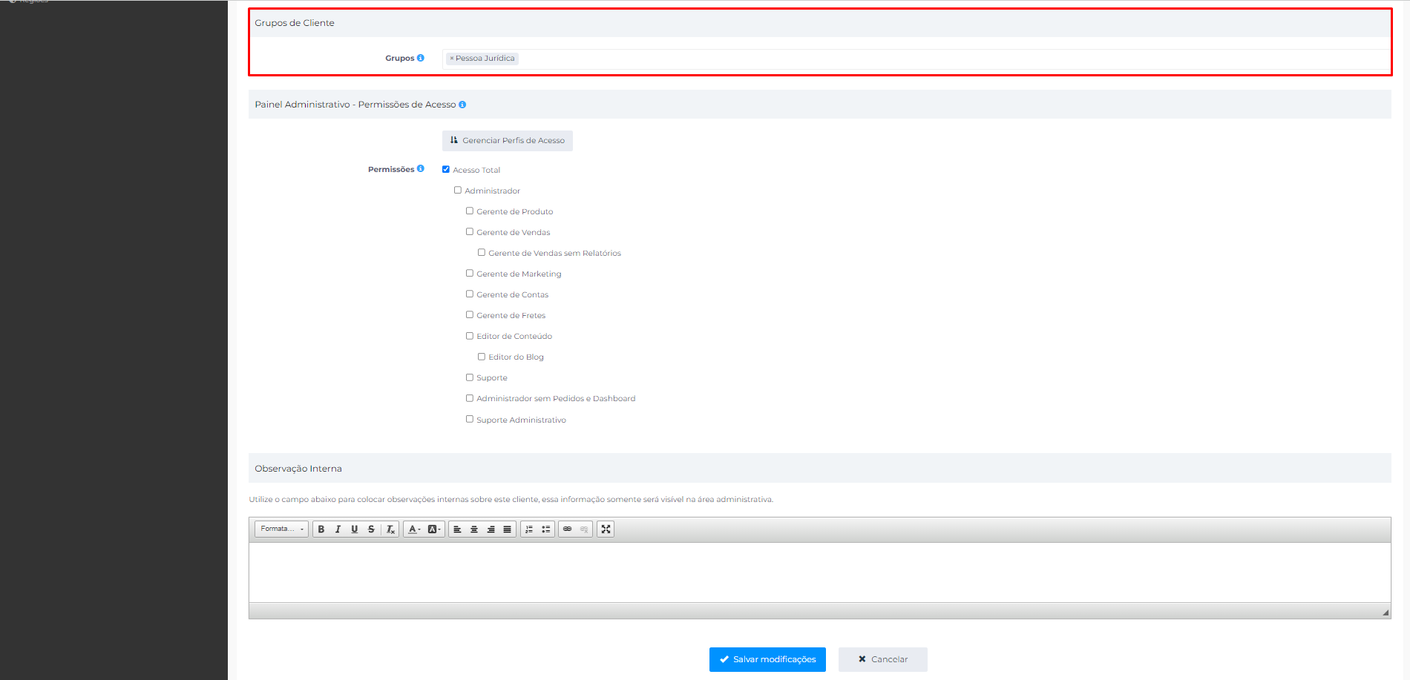Justify text in editor
Image resolution: width=1410 pixels, height=680 pixels.
tap(508, 529)
